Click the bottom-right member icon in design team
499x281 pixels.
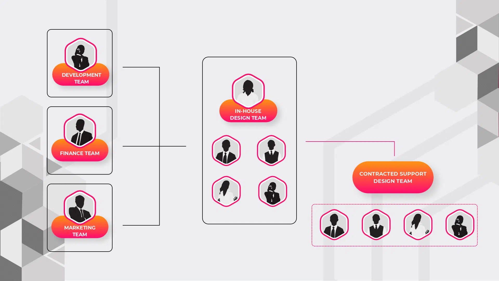[x=272, y=191]
